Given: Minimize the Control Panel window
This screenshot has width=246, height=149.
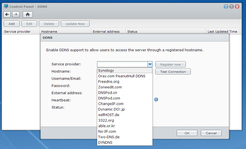Looking at the screenshot, I should coord(231,7).
